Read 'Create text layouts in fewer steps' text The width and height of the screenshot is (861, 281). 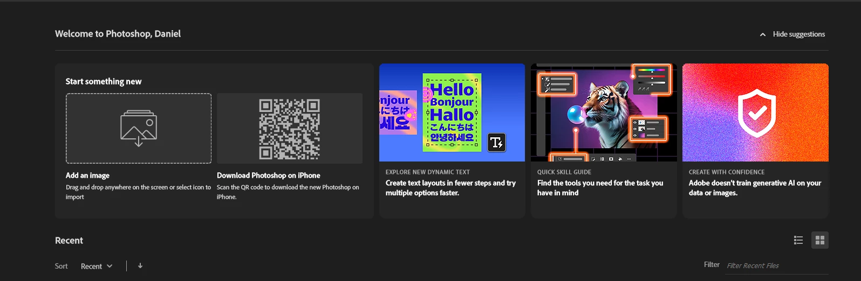coord(450,188)
